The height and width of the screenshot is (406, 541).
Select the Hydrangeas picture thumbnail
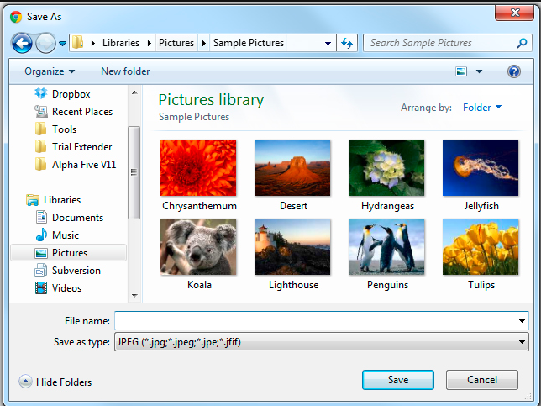point(386,168)
